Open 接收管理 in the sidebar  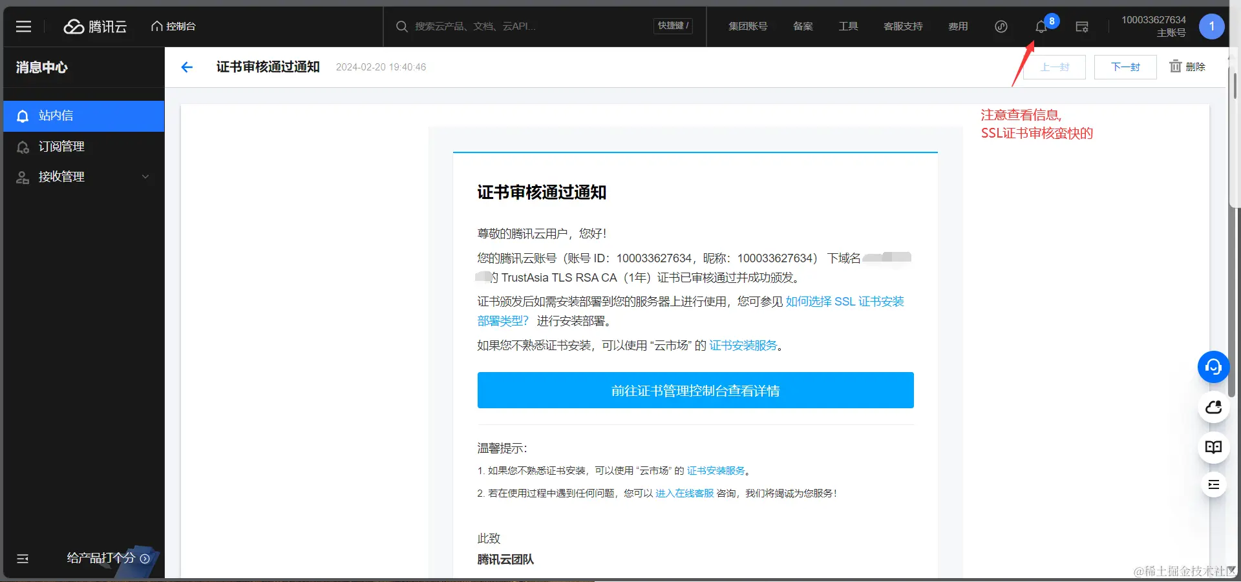pos(84,177)
